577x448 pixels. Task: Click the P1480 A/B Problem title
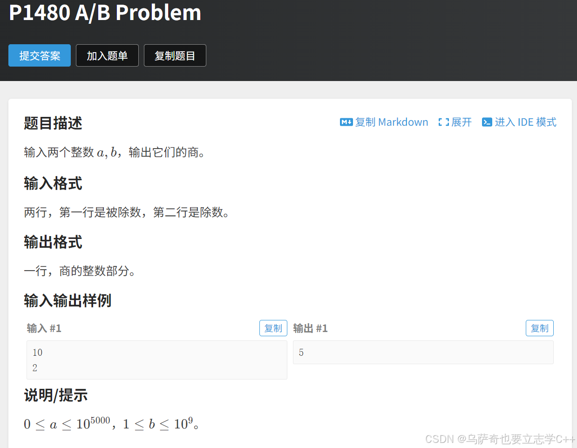105,13
